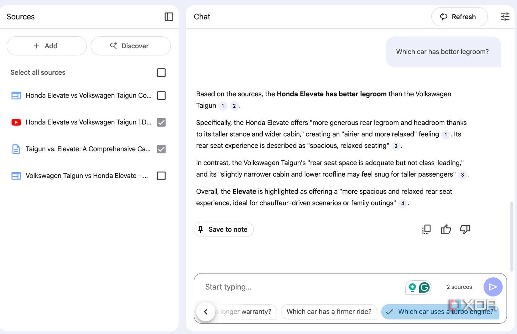517x334 pixels.
Task: Select the 'Which car has a firmer ride?' suggestion
Action: coord(329,312)
